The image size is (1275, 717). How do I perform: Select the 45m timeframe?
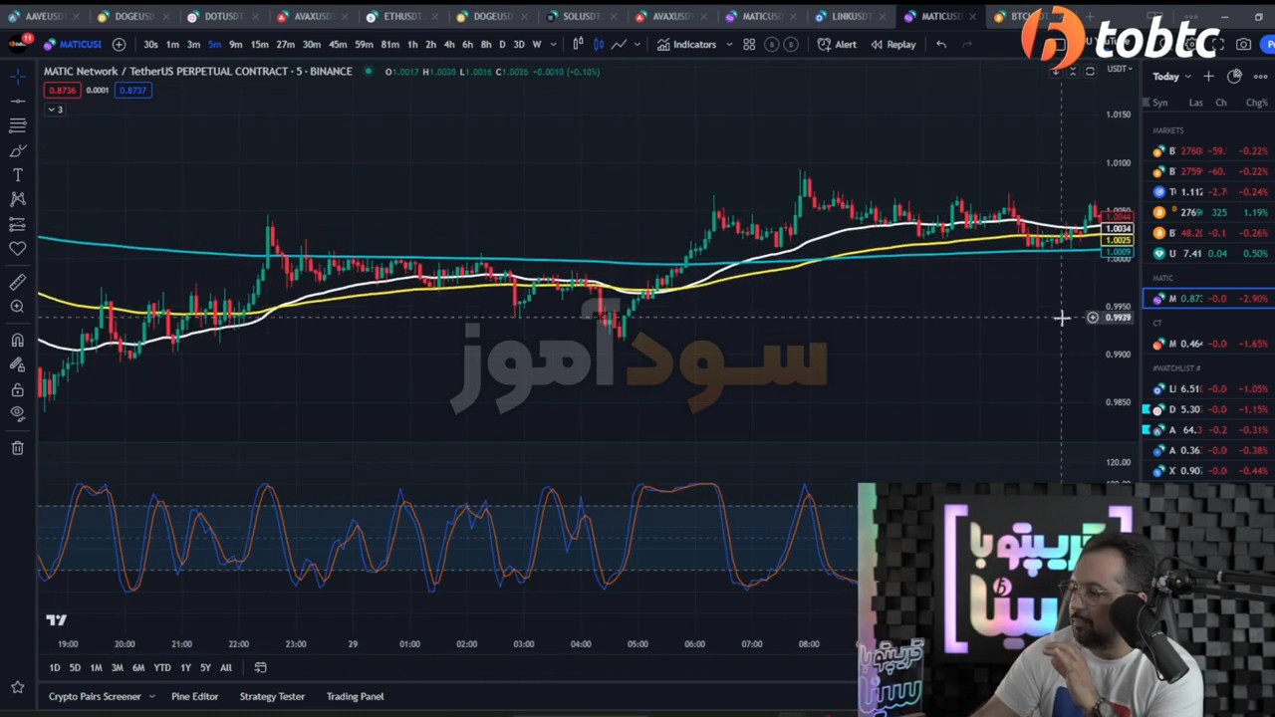coord(338,44)
